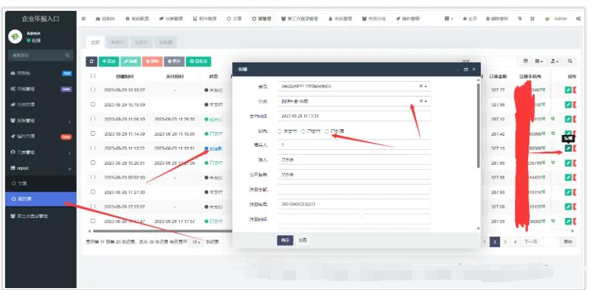Open 主页 home link in the top bar

(x=470, y=19)
